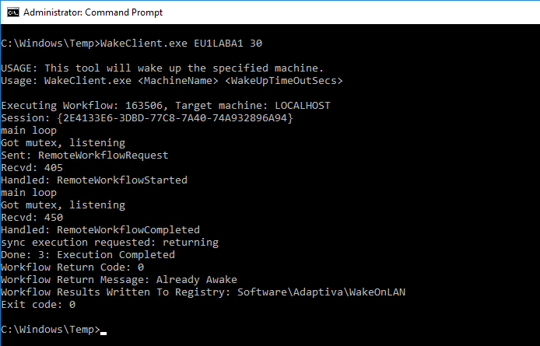
Task: Click the Handled: RemoteWorkflowCompleted line
Action: [100, 229]
